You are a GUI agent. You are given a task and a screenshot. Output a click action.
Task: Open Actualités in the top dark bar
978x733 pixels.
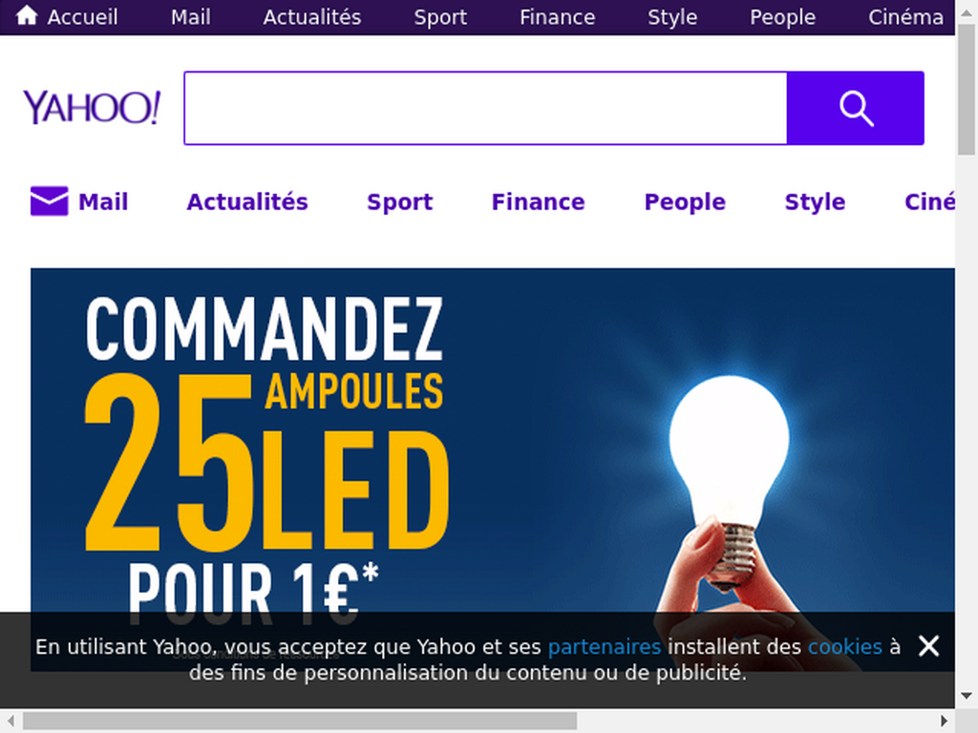(312, 17)
